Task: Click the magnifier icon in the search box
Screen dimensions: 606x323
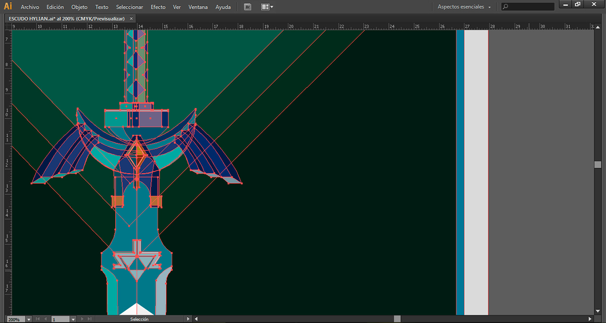Action: point(506,7)
